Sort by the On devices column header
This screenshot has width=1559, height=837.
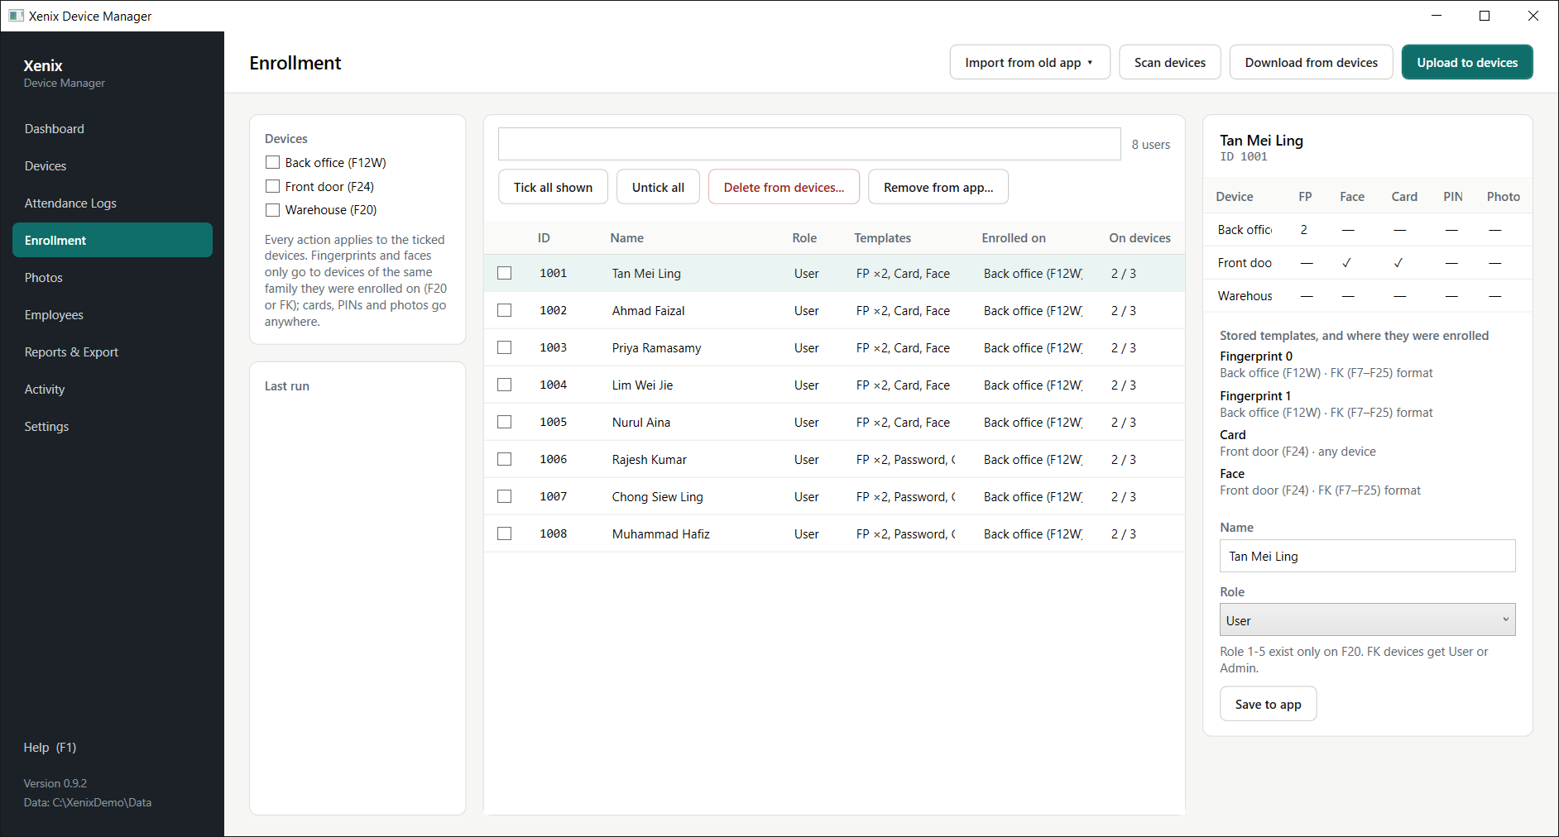pos(1139,237)
